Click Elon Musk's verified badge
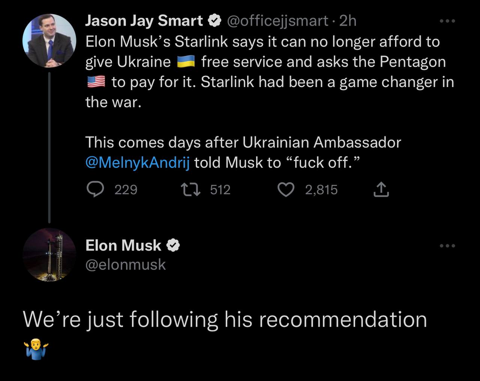The height and width of the screenshot is (381, 480). 173,246
